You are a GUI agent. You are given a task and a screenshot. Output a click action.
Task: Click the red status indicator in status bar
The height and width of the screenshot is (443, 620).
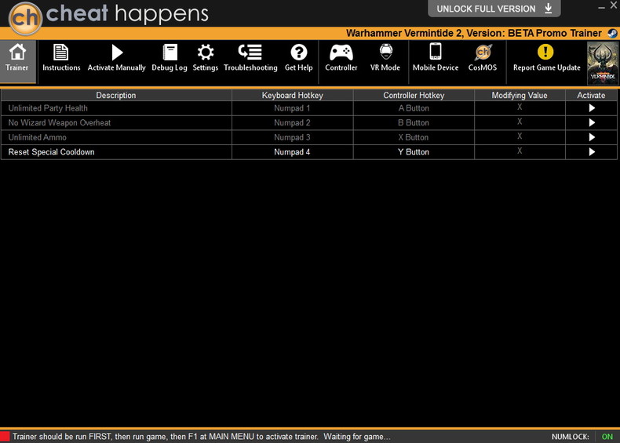click(5, 437)
